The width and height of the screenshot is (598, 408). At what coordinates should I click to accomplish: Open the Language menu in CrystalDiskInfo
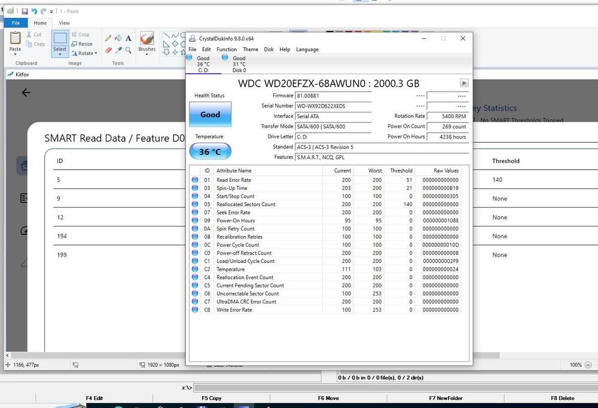tap(307, 50)
